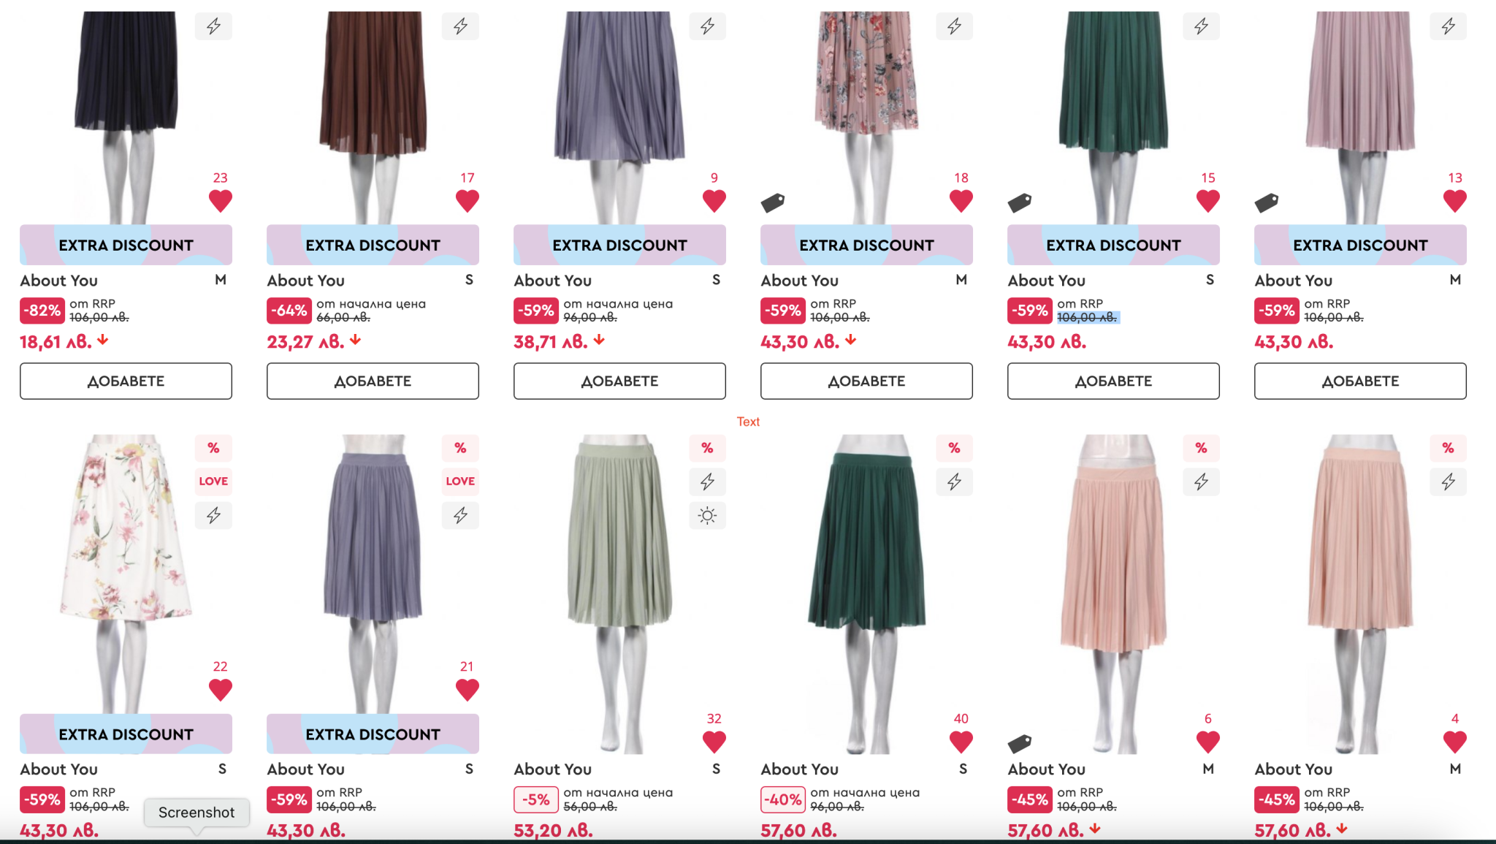Click EXTRA DISCOUNT banner on lavender skirt

[x=619, y=245]
